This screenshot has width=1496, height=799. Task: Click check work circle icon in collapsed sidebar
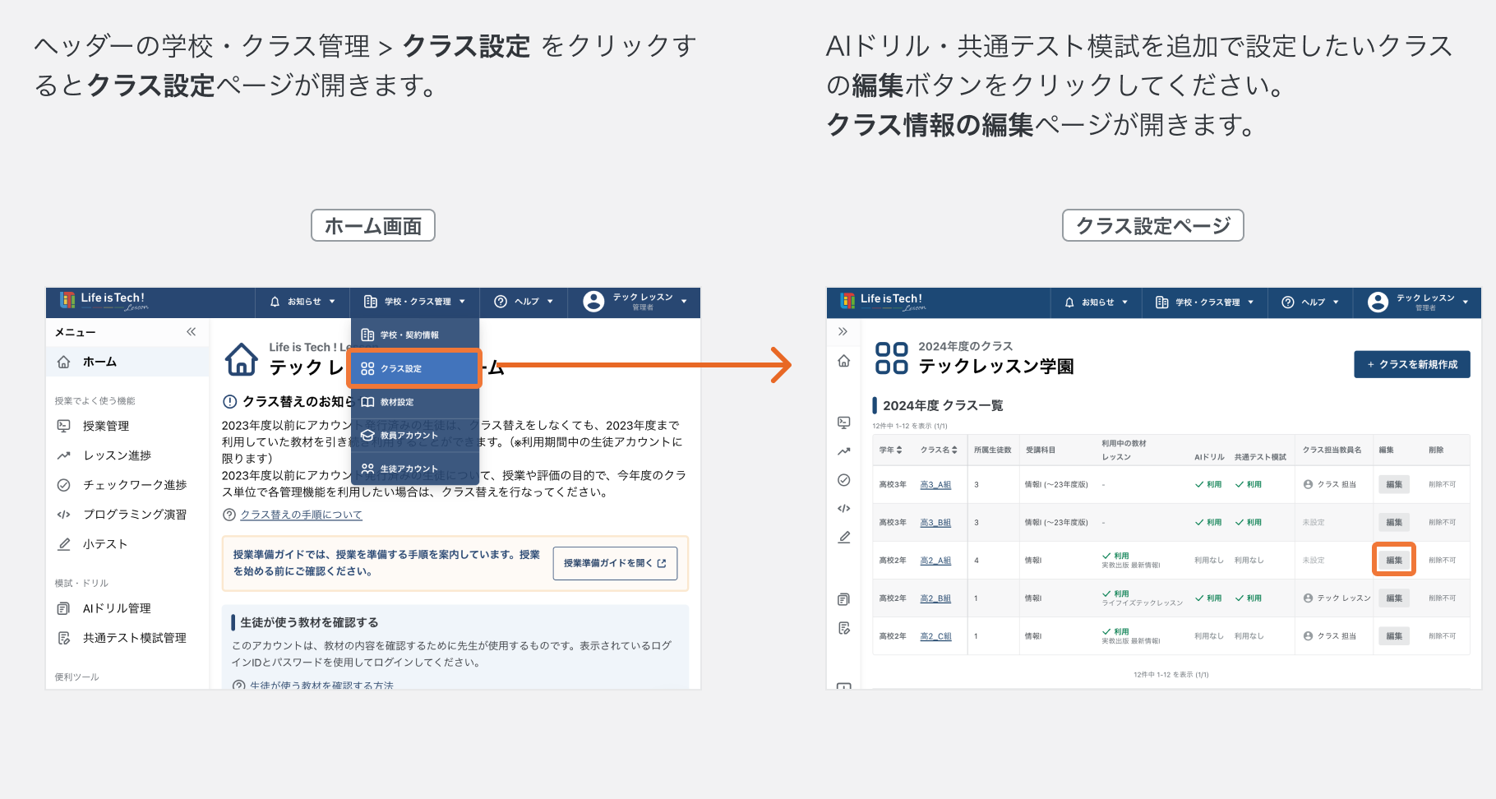pos(843,480)
